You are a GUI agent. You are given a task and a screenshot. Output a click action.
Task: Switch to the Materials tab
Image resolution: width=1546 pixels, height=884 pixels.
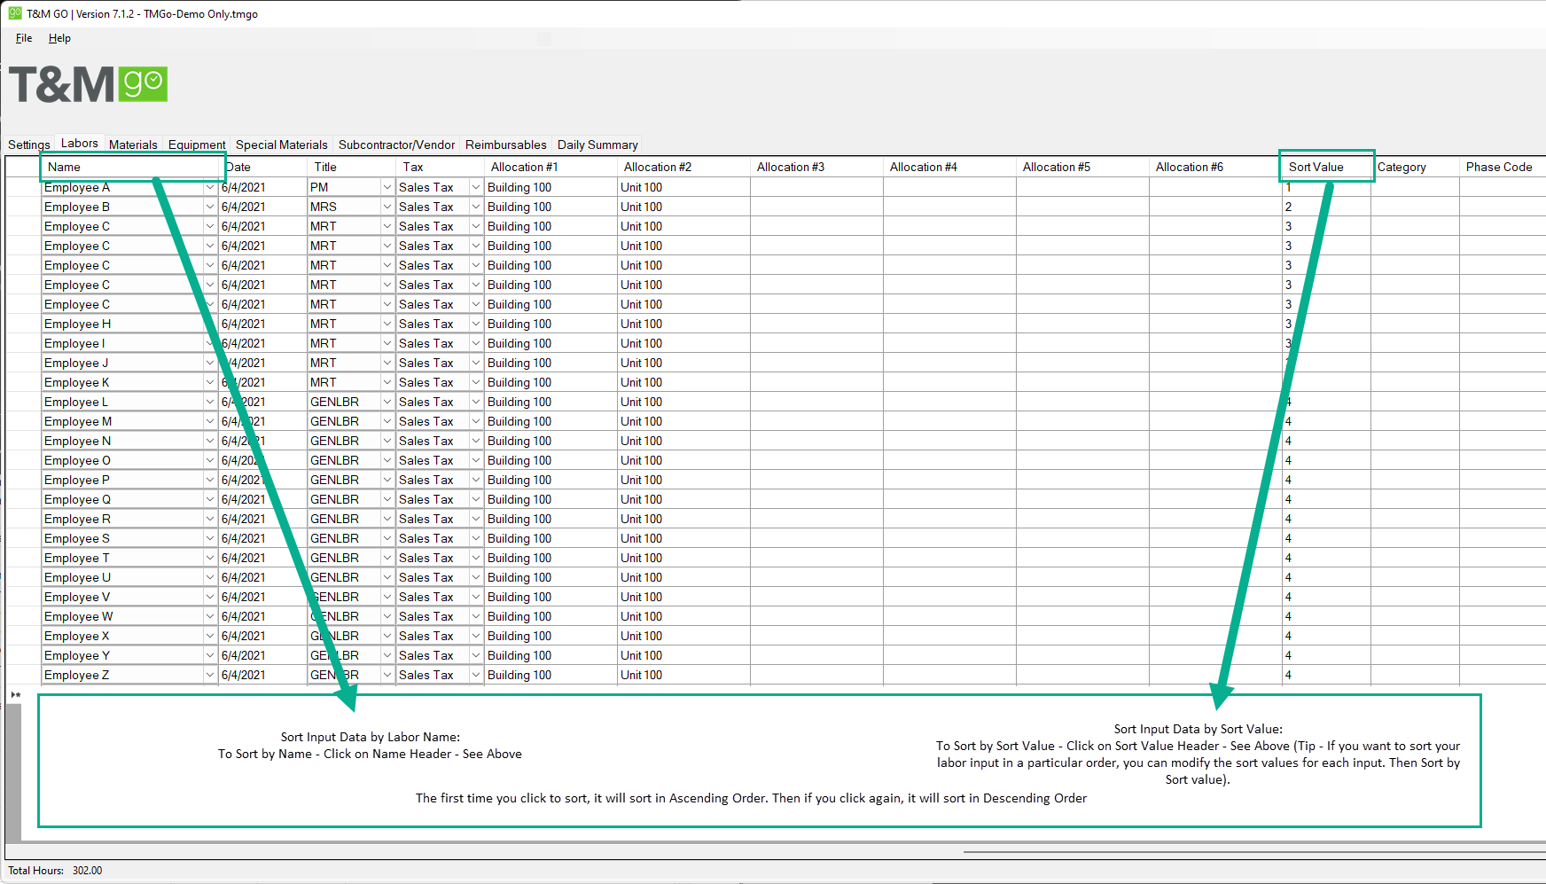click(x=133, y=145)
